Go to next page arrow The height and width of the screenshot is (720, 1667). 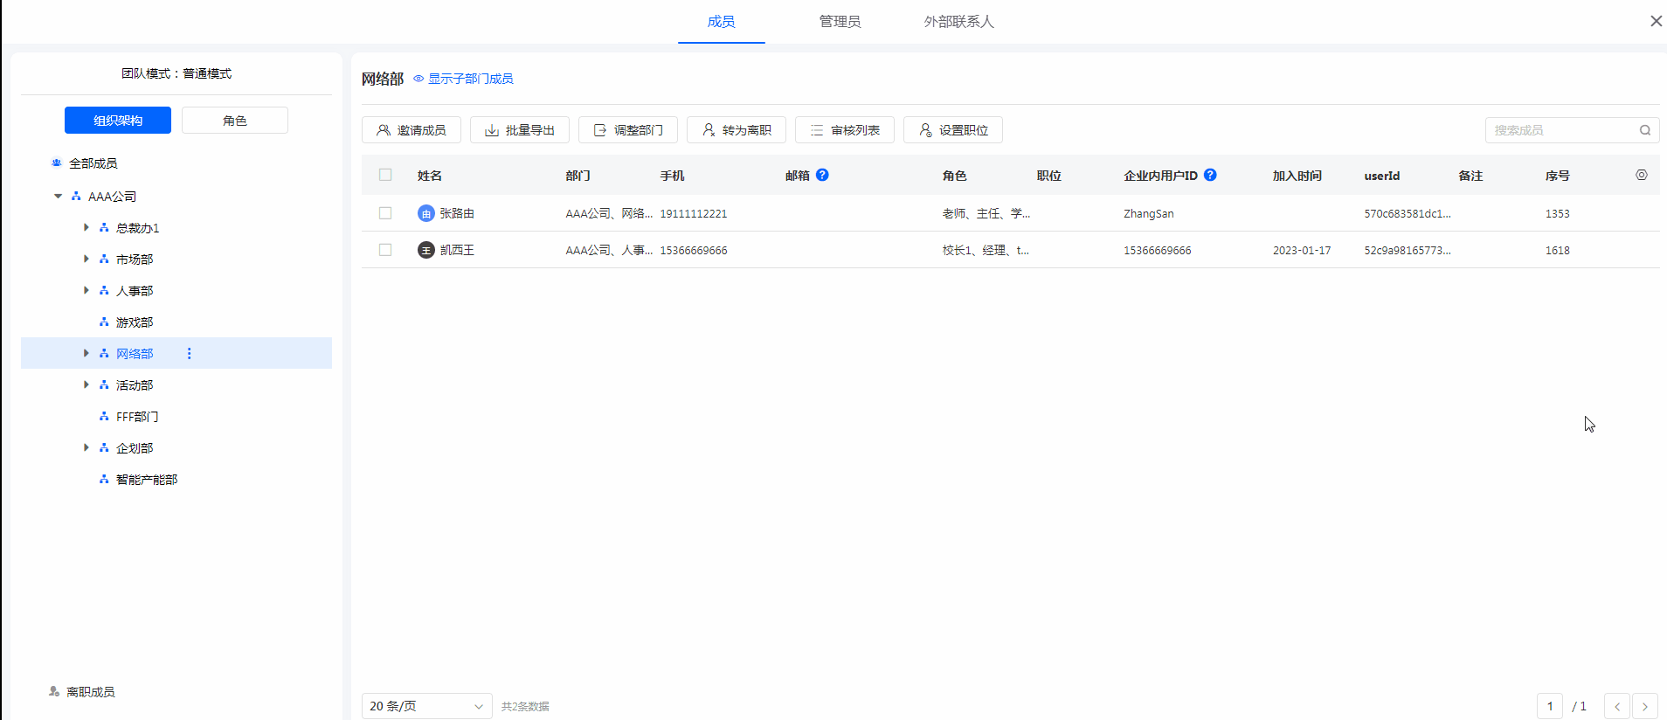point(1645,706)
